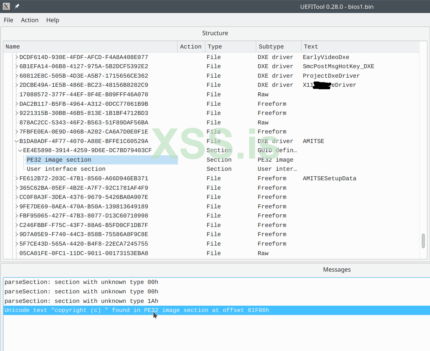Select the Unicode text found message
This screenshot has height=351, width=430.
click(217, 310)
